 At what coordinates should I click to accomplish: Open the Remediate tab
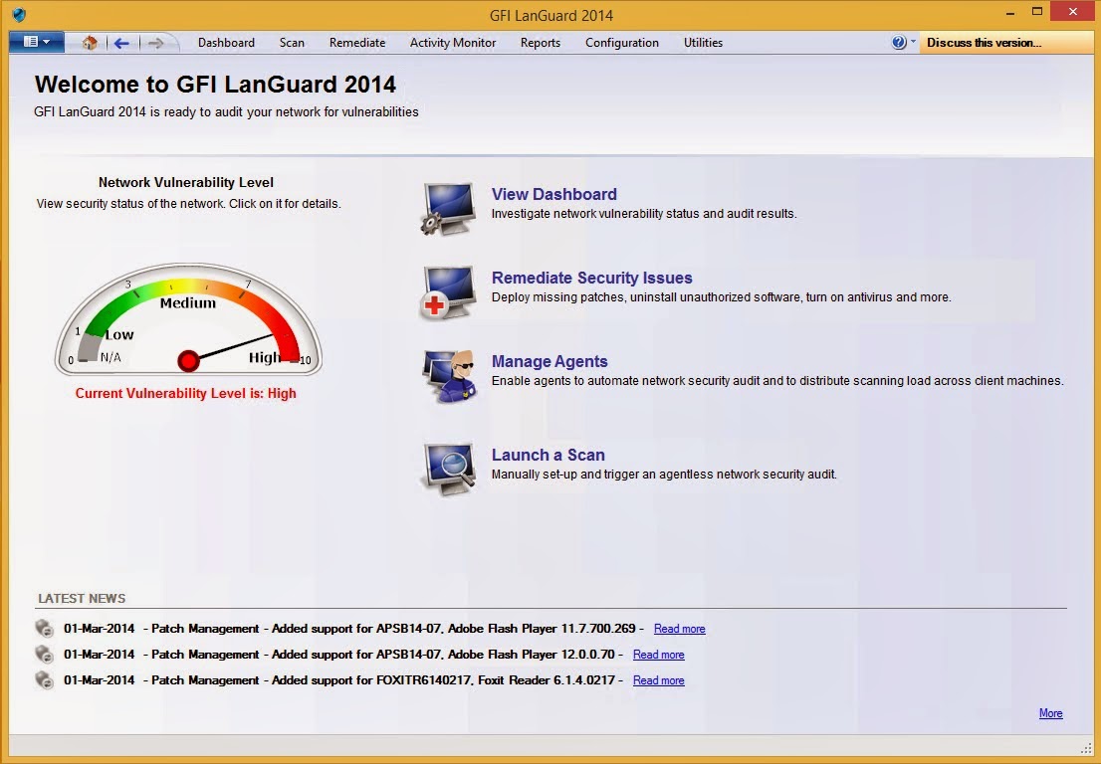(357, 43)
